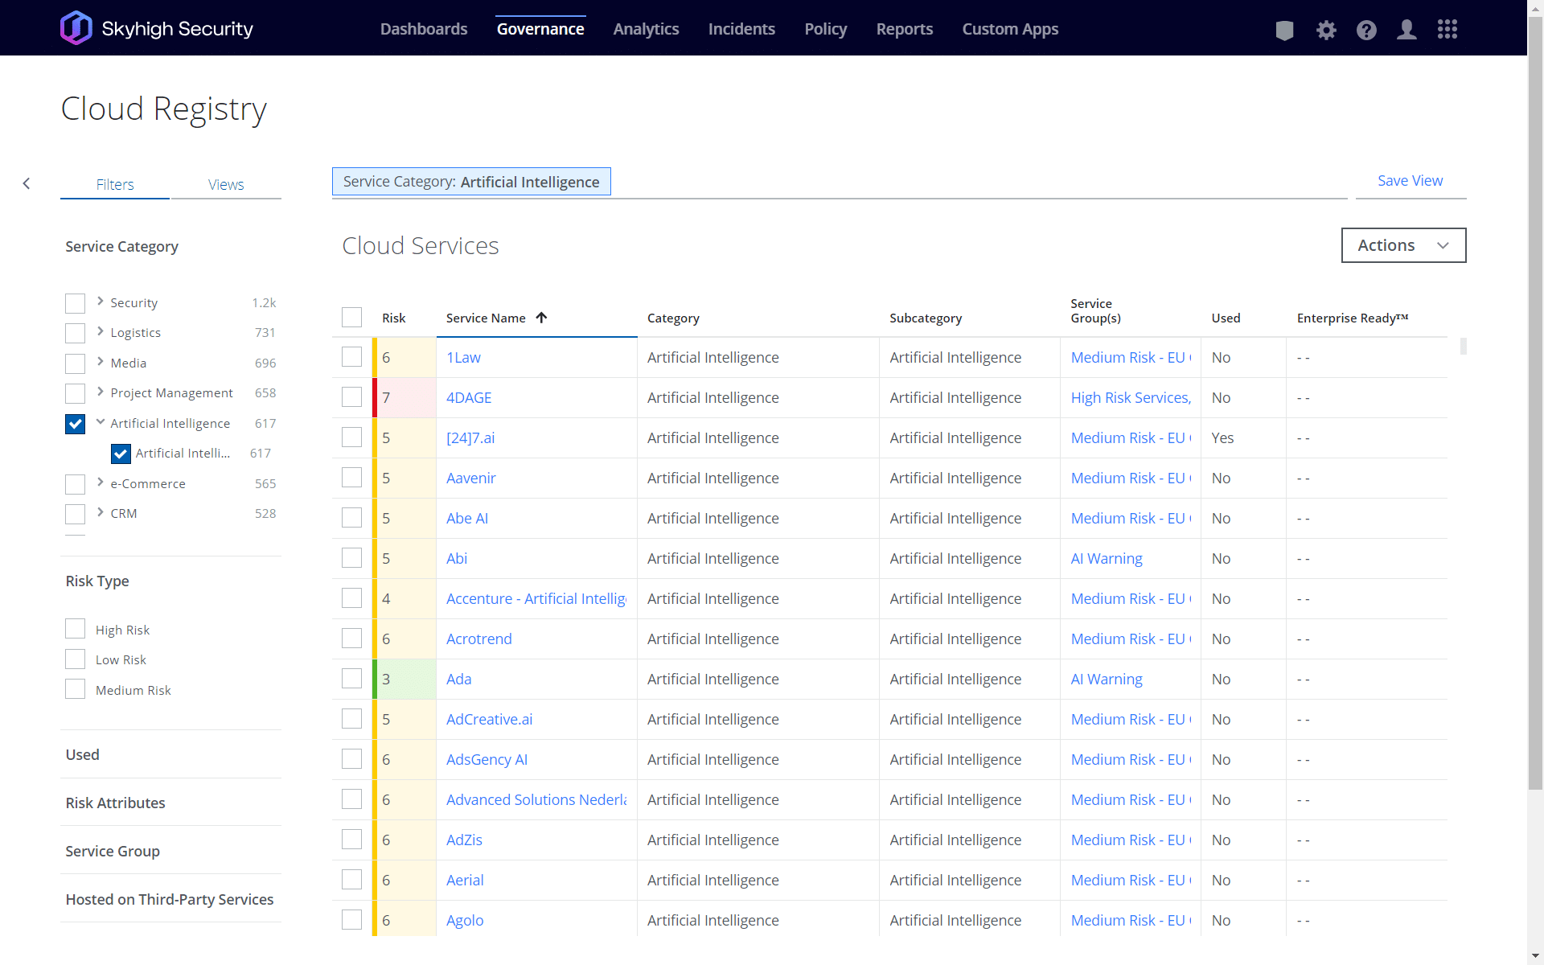Check the High Risk filter checkbox

(75, 629)
